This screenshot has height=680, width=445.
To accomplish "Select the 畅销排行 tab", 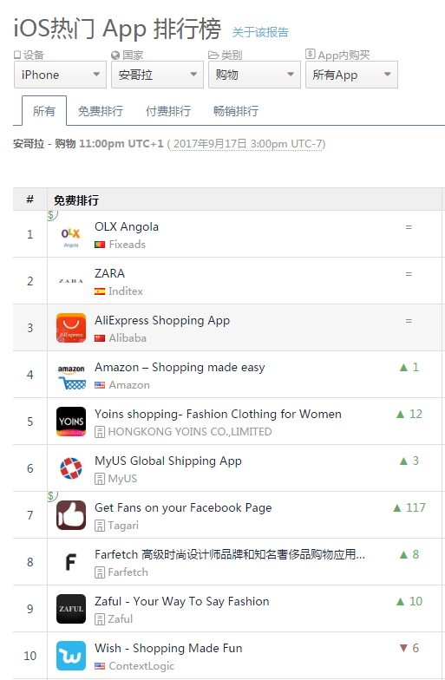I will tap(236, 111).
